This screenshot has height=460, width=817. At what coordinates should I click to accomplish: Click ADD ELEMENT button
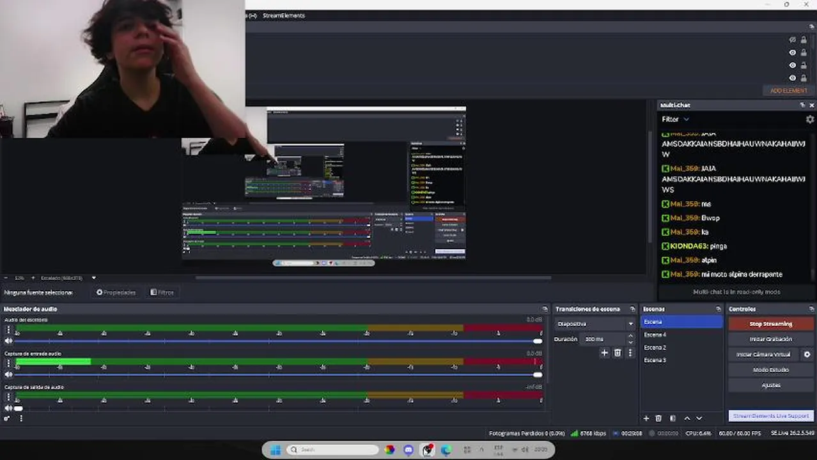pos(789,91)
